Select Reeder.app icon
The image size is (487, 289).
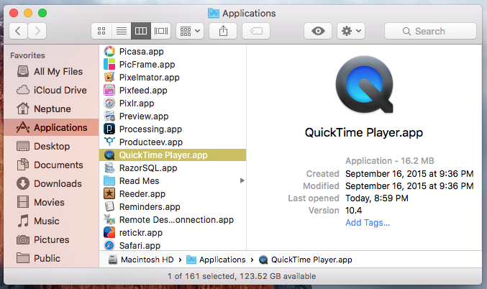[x=109, y=193]
